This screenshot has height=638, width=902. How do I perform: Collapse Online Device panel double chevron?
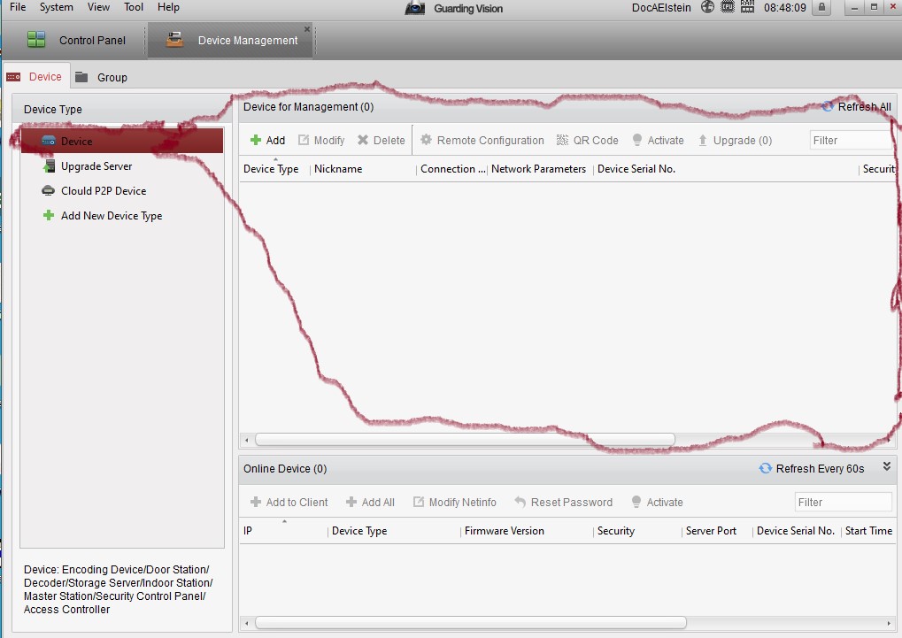886,466
